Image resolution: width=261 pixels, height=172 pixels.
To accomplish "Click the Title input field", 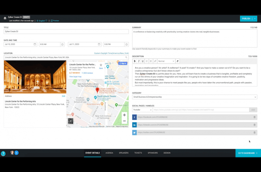I will point(66,31).
